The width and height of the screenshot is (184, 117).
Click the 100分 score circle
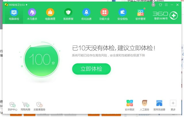point(41,60)
